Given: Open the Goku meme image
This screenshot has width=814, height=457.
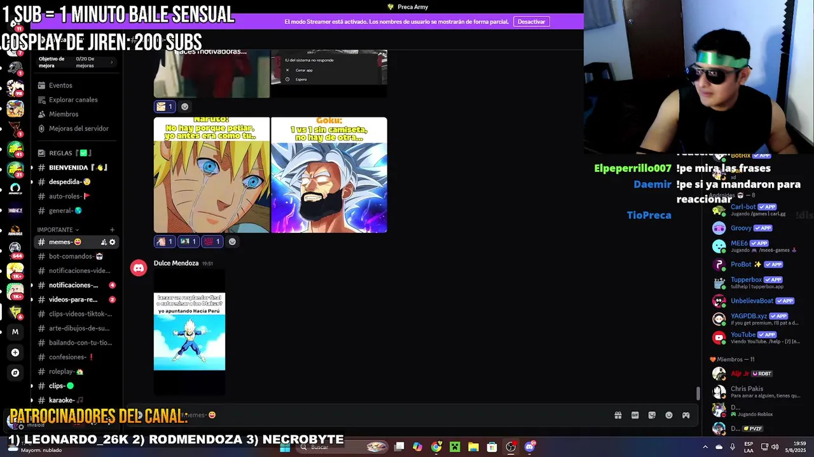Looking at the screenshot, I should 329,175.
